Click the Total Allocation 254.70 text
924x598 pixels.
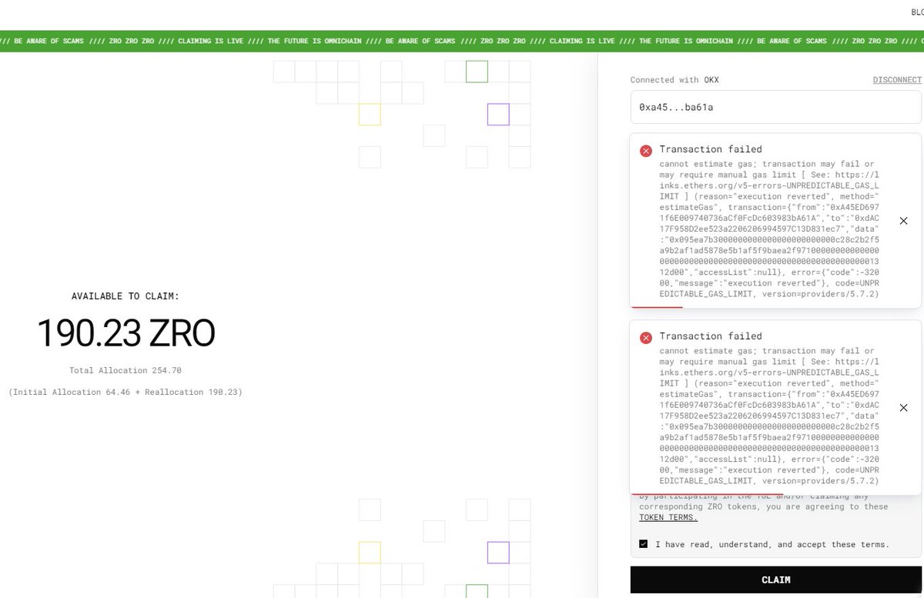(x=126, y=370)
